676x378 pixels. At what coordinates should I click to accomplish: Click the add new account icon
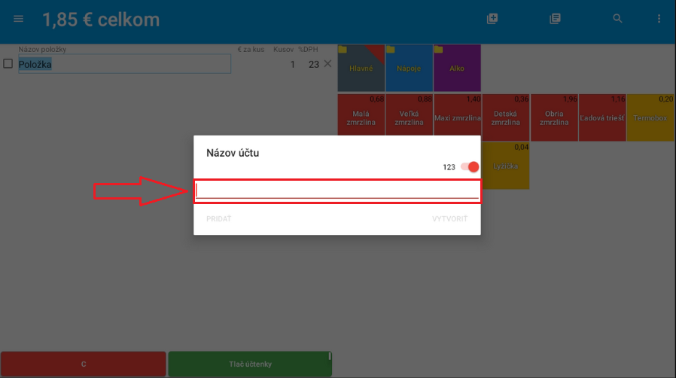tap(492, 19)
